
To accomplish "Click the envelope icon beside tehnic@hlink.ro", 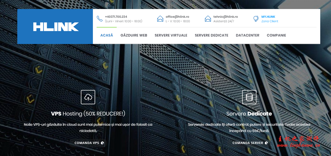I will point(208,19).
